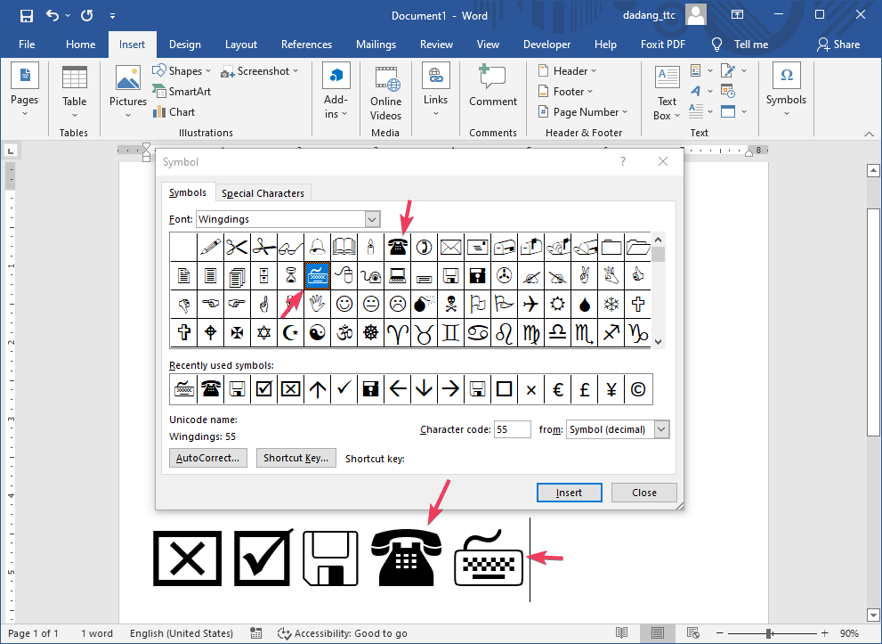882x644 pixels.
Task: Open the 'from: Symbol (decimal)' dropdown
Action: pos(660,429)
